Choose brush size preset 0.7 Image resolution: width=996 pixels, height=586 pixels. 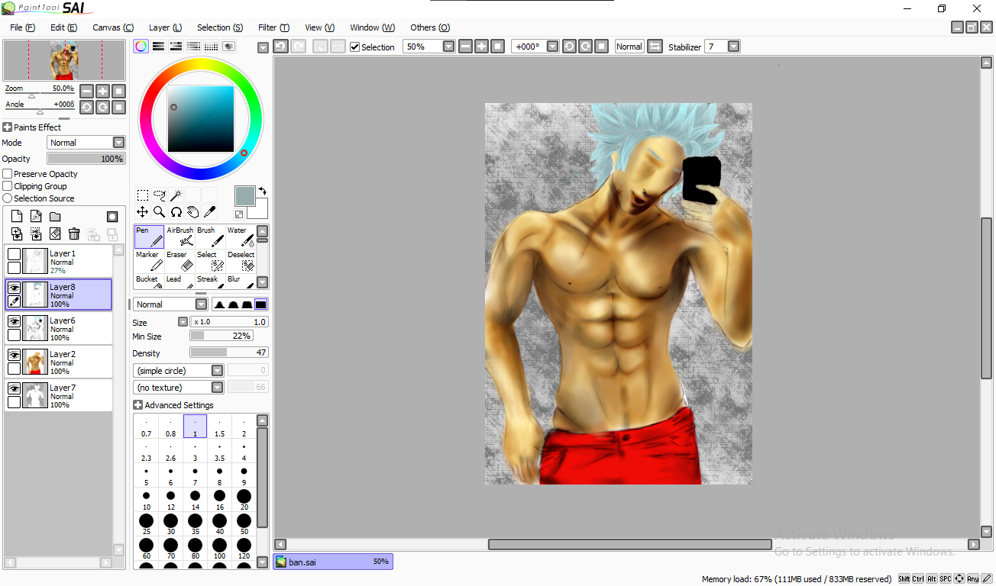click(146, 427)
